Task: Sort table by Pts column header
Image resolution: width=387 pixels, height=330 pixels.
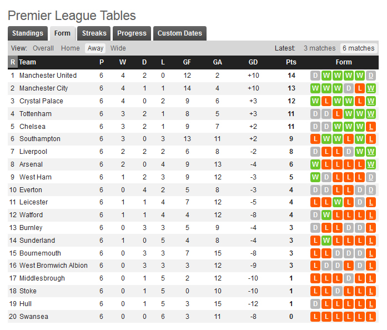Action: click(291, 62)
